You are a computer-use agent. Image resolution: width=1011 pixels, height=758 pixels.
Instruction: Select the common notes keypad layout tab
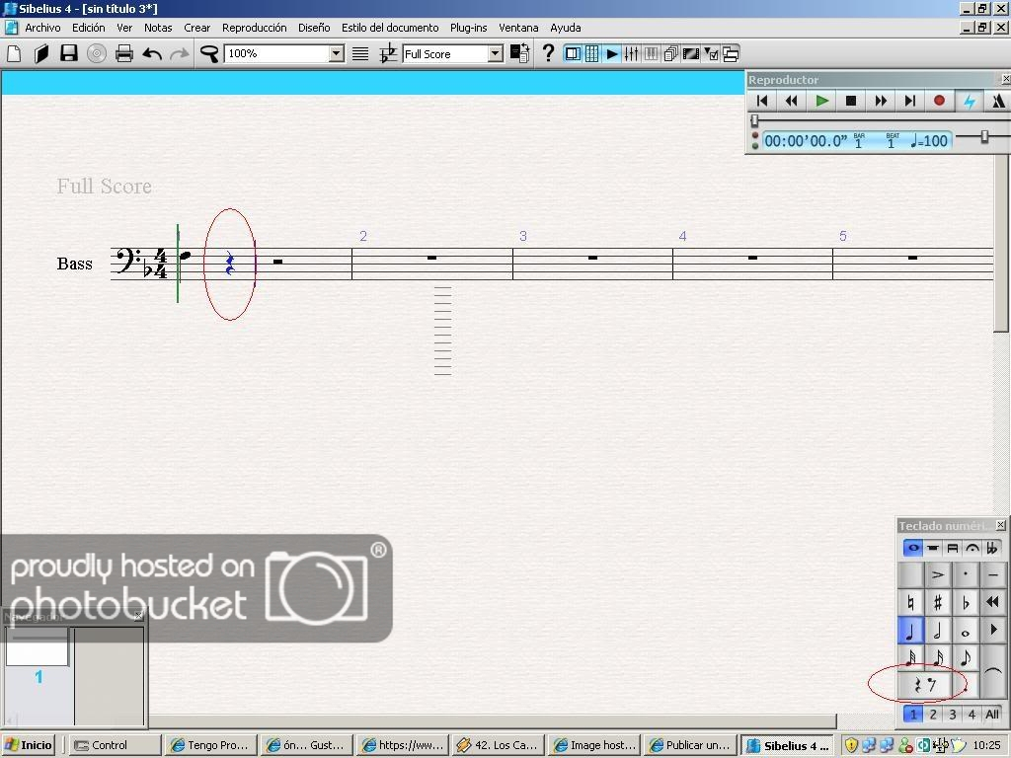pyautogui.click(x=913, y=549)
